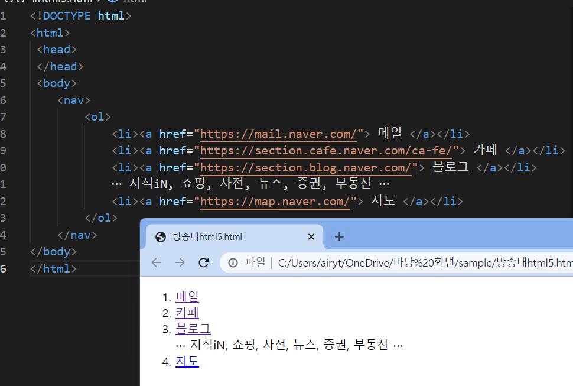Image resolution: width=573 pixels, height=386 pixels.
Task: Click the closing </head> tag
Action: click(x=60, y=67)
